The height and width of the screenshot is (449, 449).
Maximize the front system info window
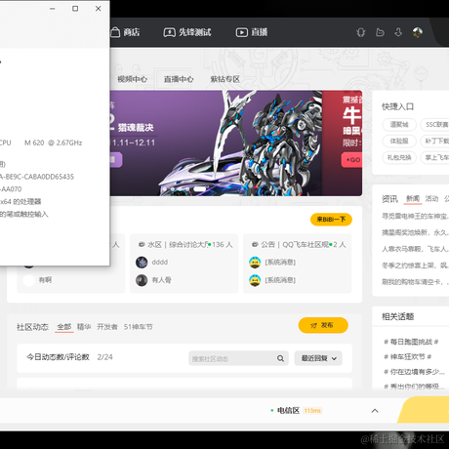[x=75, y=9]
